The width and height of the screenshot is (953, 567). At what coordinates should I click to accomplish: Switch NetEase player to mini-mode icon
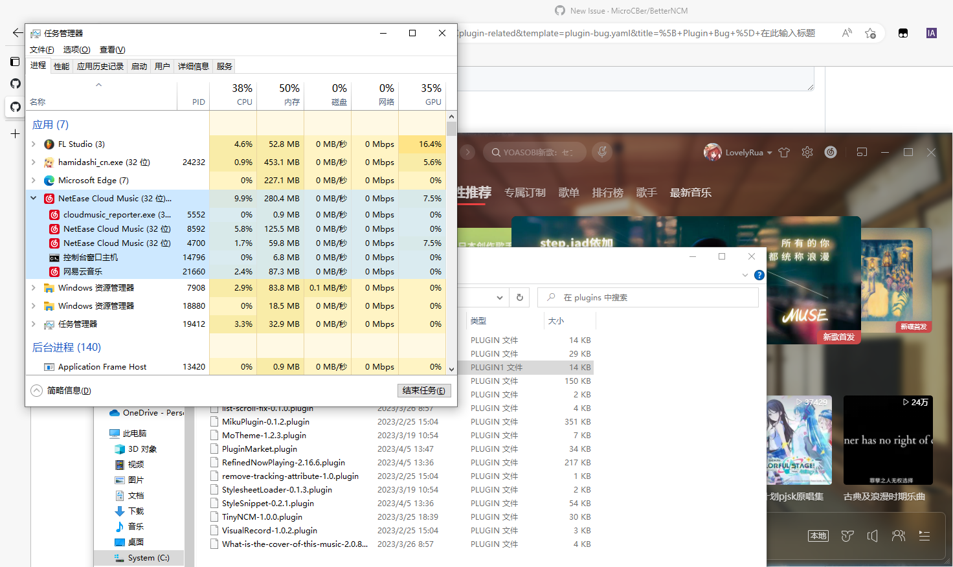862,152
